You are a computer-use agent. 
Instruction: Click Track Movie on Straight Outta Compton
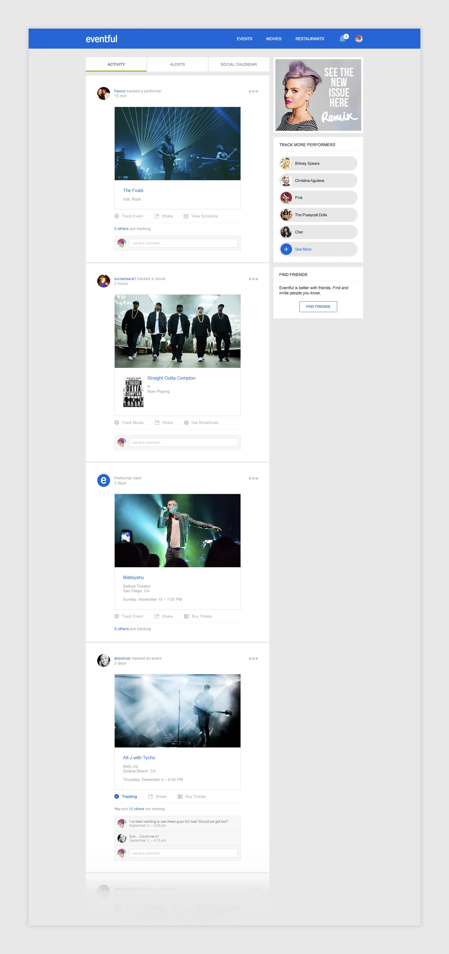(129, 423)
